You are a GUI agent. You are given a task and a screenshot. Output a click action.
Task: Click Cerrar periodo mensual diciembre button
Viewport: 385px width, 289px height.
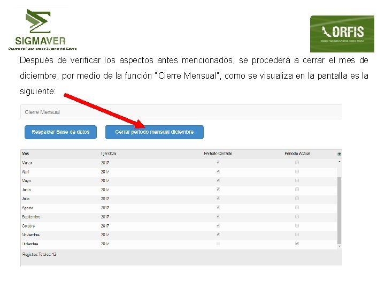coord(155,132)
